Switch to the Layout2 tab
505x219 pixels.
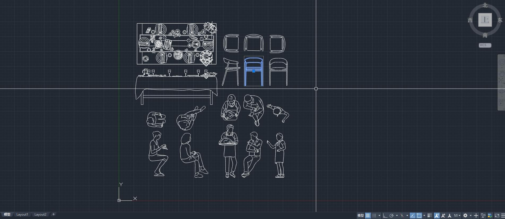40,214
